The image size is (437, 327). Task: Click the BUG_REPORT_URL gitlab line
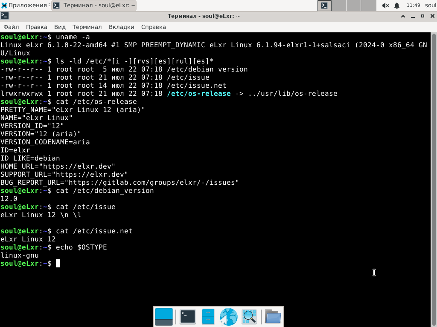pos(119,182)
